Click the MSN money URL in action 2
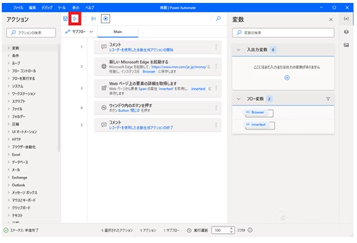 pyautogui.click(x=178, y=67)
